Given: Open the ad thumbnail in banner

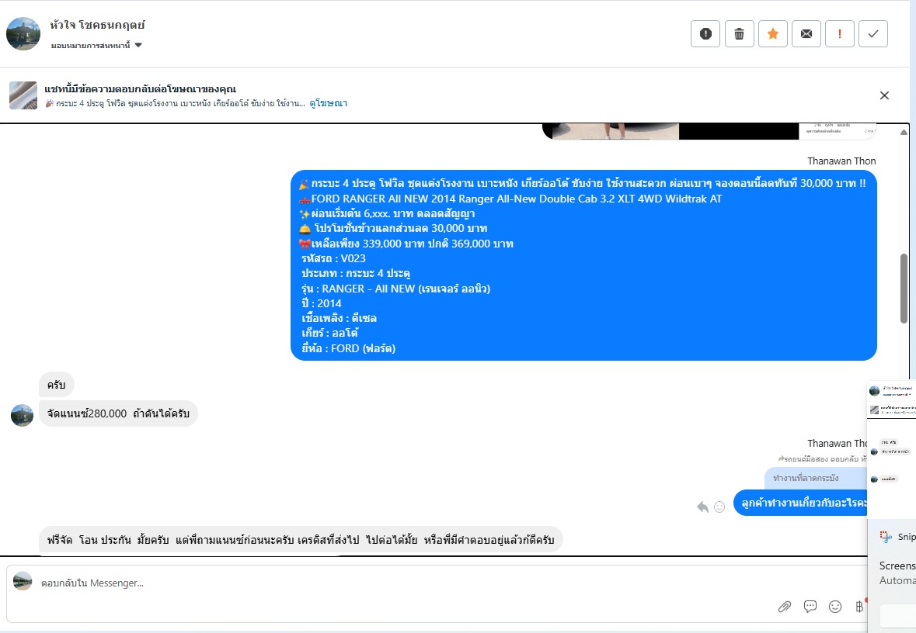Looking at the screenshot, I should [x=23, y=95].
